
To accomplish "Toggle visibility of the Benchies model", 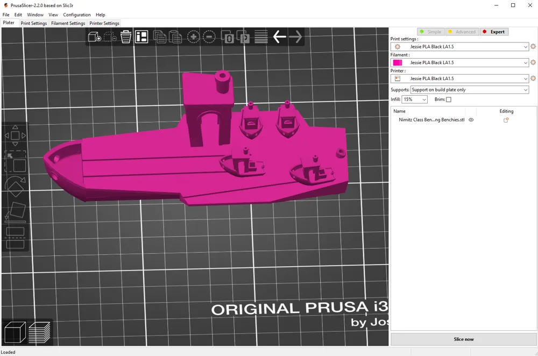I will [471, 120].
